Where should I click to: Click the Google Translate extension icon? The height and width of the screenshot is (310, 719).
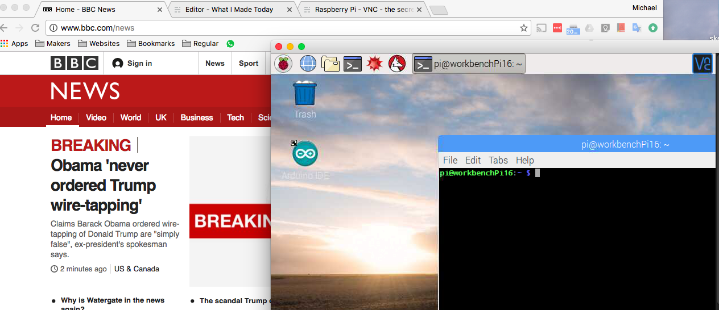(637, 28)
